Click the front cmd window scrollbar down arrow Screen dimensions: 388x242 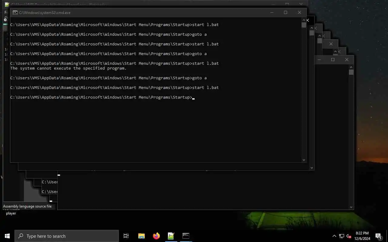[304, 160]
